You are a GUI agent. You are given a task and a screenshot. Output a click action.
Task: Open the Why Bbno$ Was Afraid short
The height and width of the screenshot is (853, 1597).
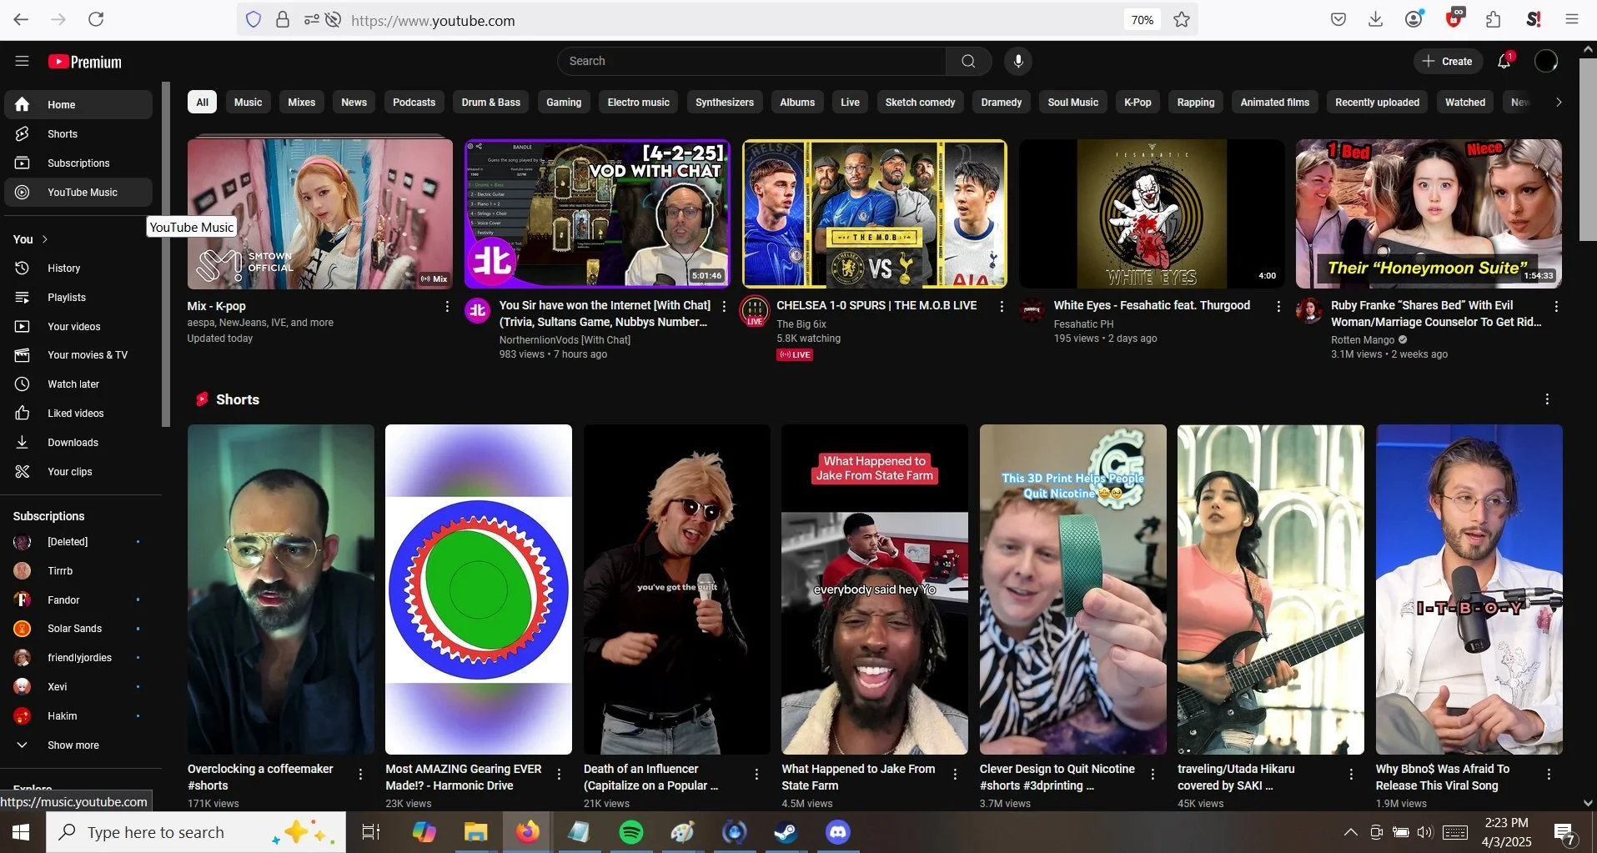pos(1469,590)
